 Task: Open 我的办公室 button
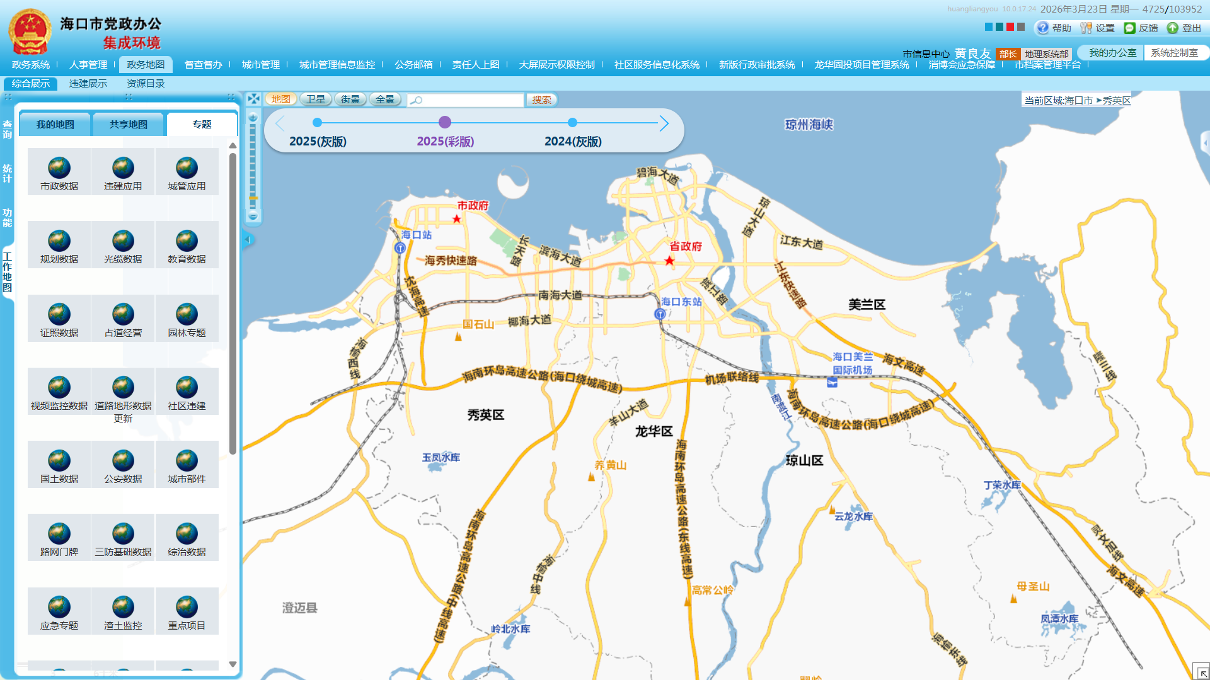point(1112,53)
